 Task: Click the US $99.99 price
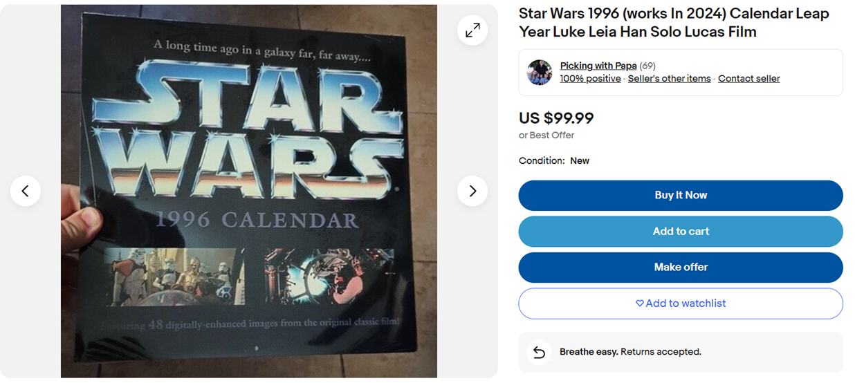556,118
